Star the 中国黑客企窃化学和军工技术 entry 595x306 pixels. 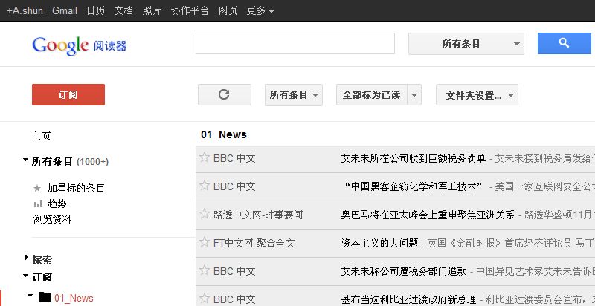tap(205, 186)
